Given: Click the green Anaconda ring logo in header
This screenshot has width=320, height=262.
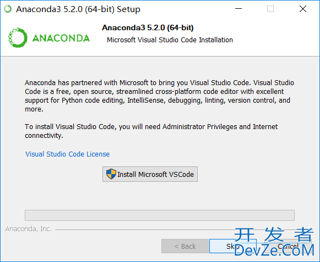Looking at the screenshot, I should click(18, 38).
